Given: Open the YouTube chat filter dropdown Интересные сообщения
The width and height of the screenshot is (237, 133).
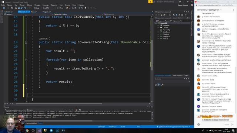Looking at the screenshot, I should (x=209, y=10).
